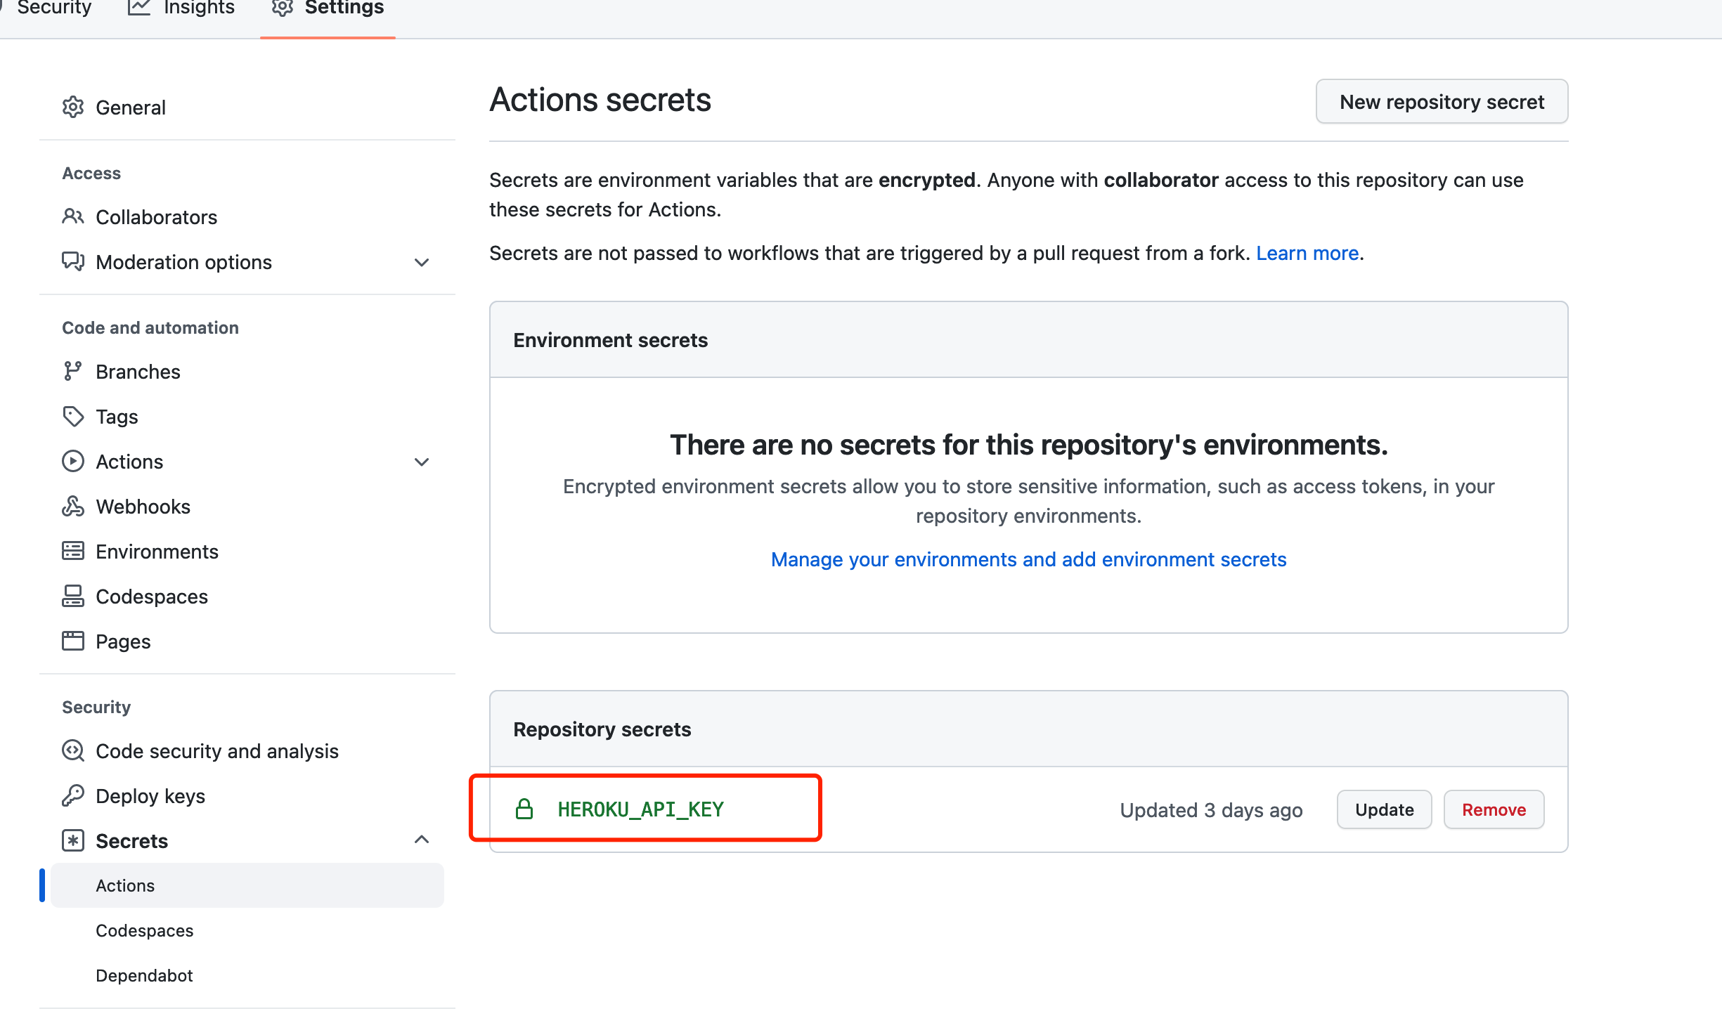The width and height of the screenshot is (1722, 1023).
Task: Remove the HEROKU_API_KEY secret
Action: 1494,809
